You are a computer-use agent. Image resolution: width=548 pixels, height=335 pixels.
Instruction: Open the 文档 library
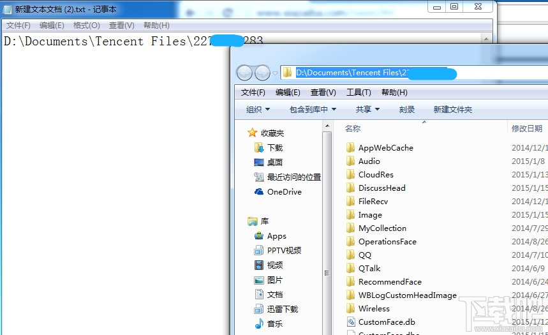tap(275, 295)
